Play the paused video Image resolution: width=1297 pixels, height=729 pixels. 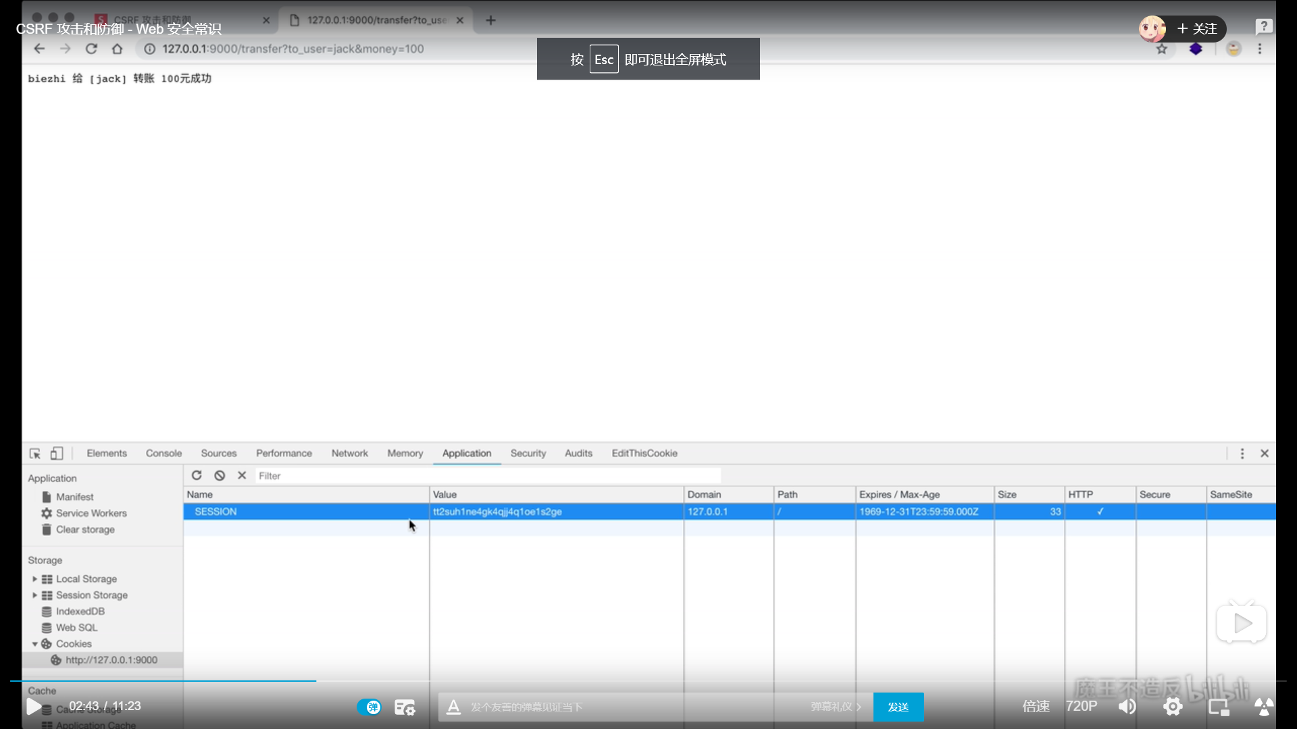pos(33,707)
